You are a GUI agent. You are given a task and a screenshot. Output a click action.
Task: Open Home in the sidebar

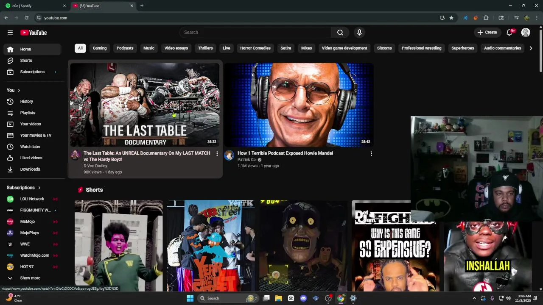click(x=32, y=49)
